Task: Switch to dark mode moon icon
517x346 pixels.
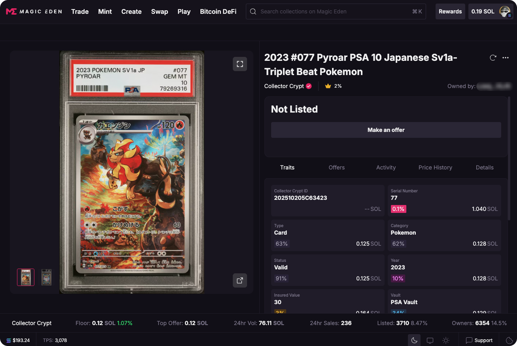Action: pyautogui.click(x=414, y=340)
